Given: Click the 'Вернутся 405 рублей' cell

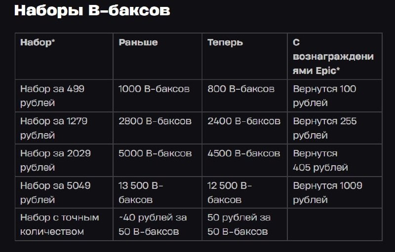Looking at the screenshot, I should click(321, 160).
